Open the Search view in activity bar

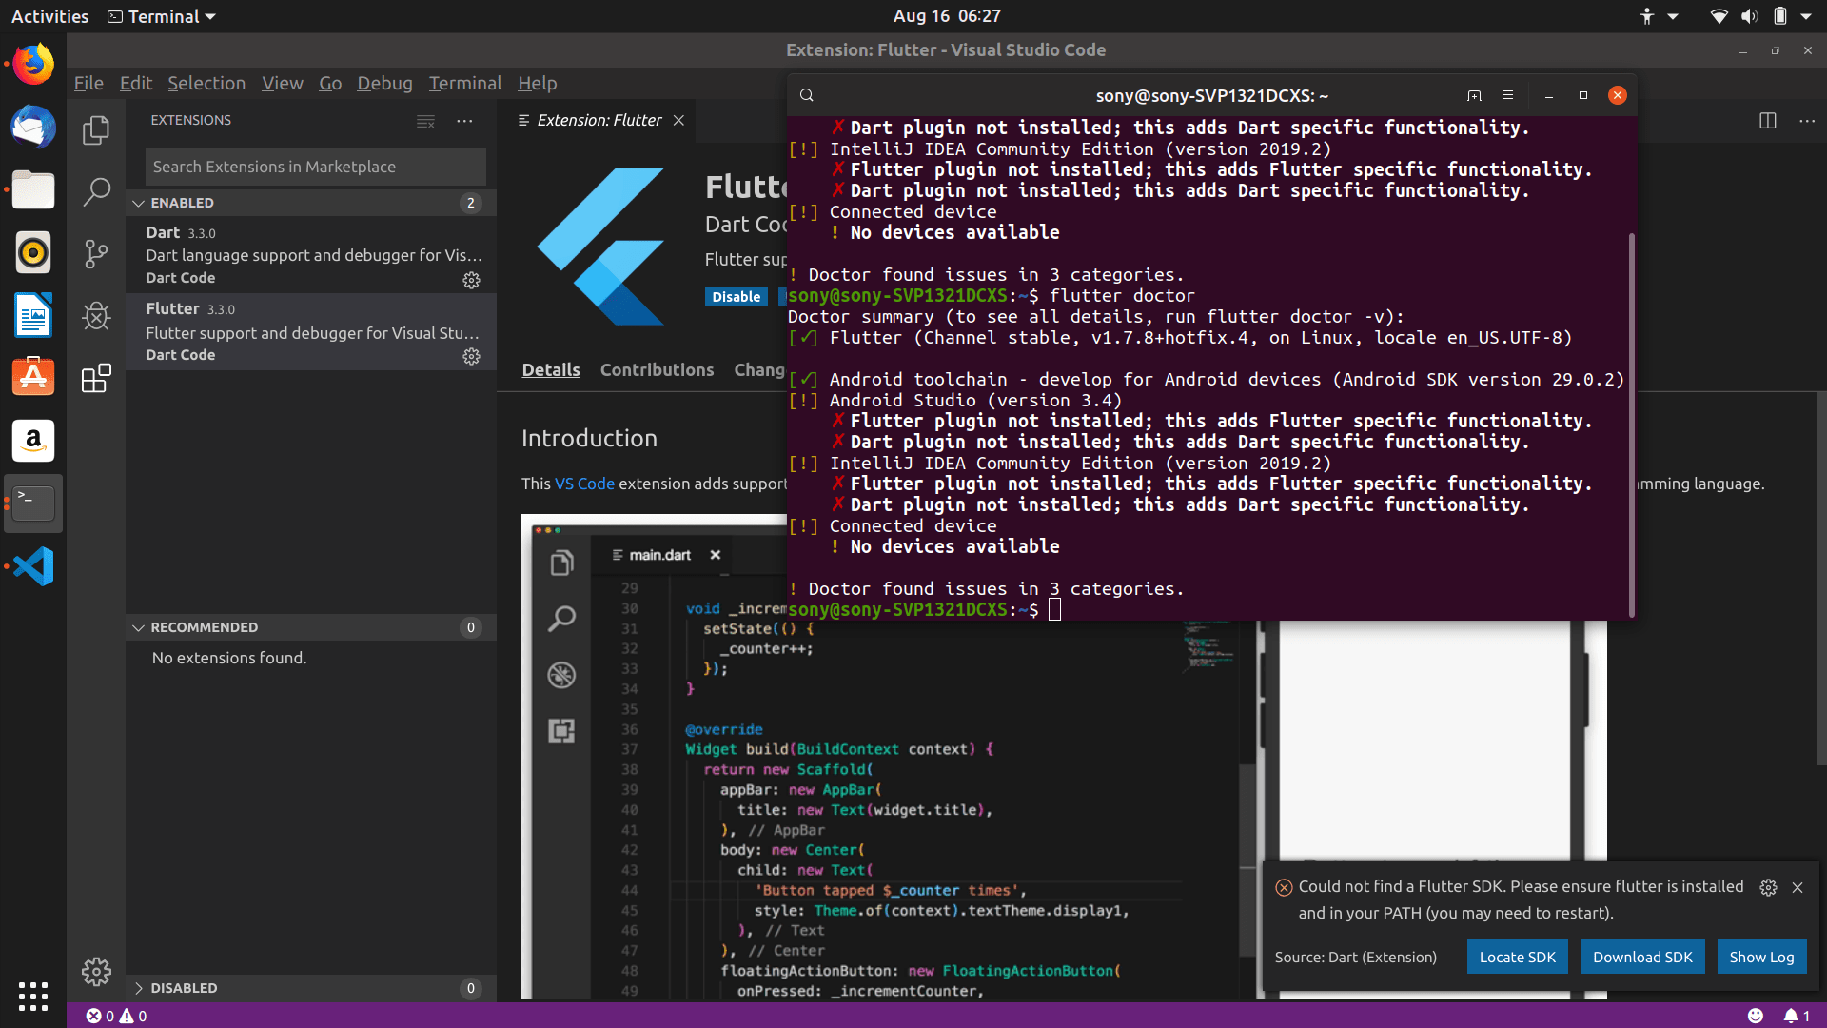point(96,191)
